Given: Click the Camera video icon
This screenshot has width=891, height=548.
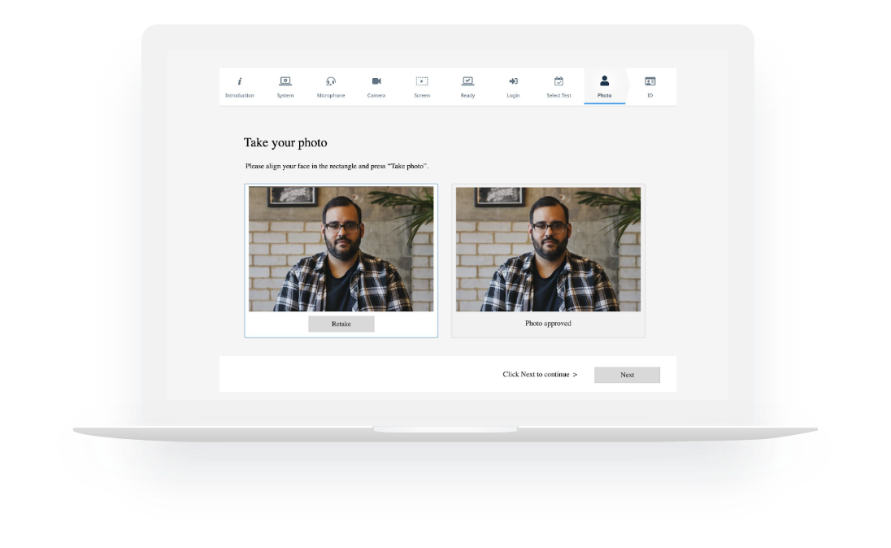Looking at the screenshot, I should [x=376, y=81].
